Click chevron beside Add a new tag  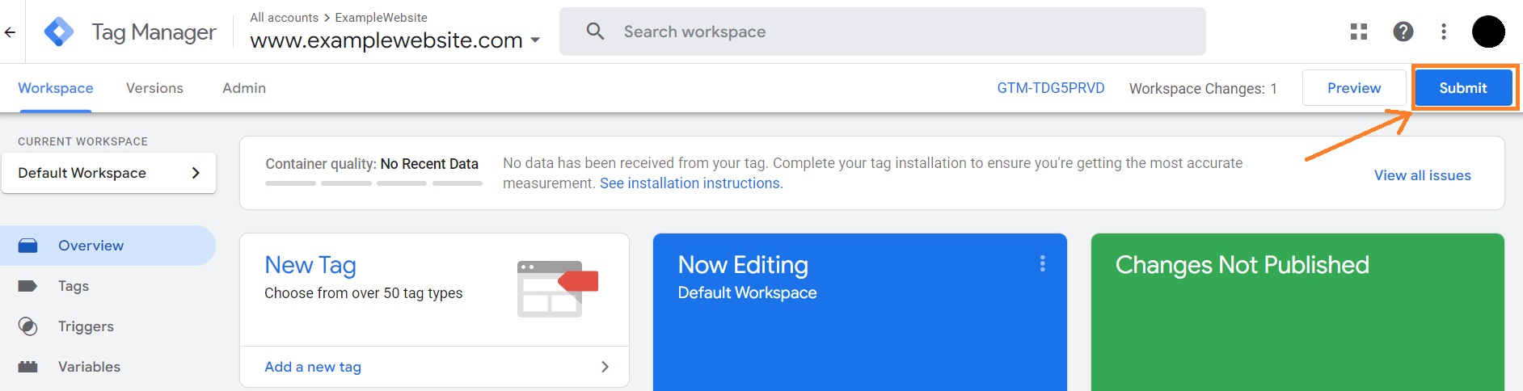click(605, 367)
